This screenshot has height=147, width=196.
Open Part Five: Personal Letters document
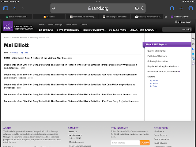67,95
